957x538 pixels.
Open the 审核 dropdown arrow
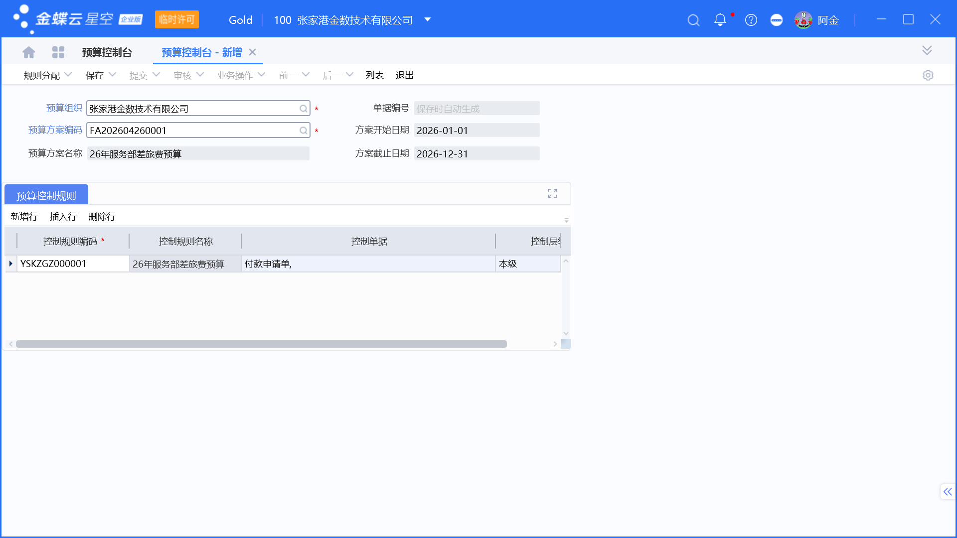[200, 75]
